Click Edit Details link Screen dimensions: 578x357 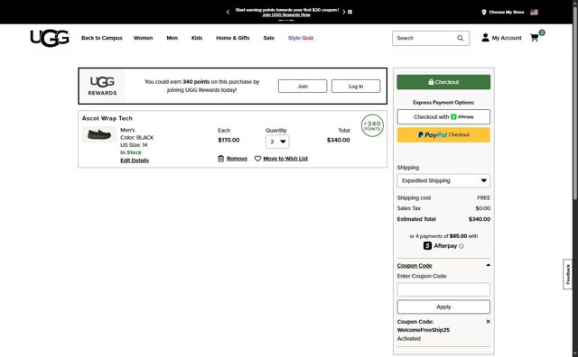pos(135,160)
